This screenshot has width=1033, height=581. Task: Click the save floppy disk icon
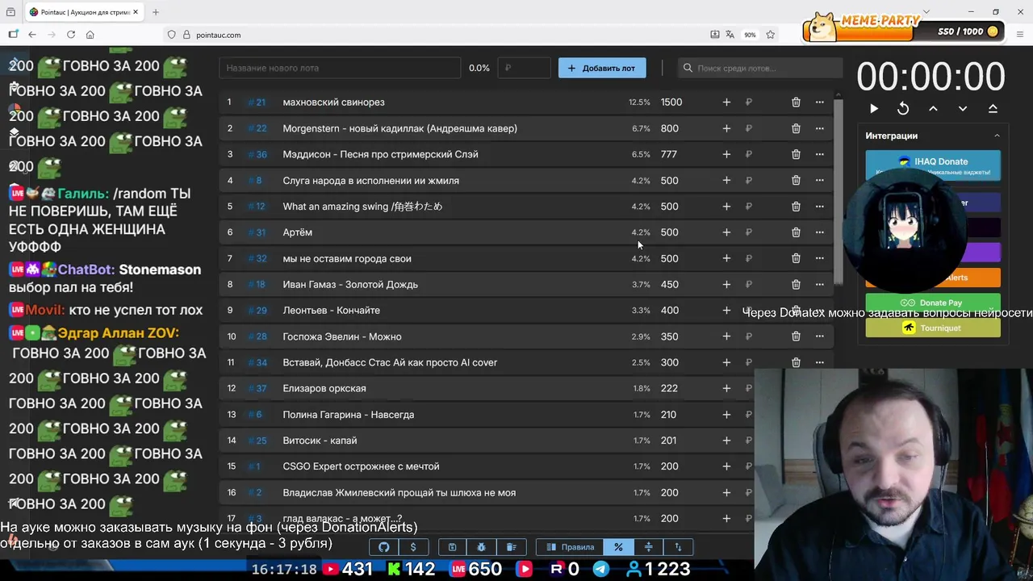(x=452, y=547)
